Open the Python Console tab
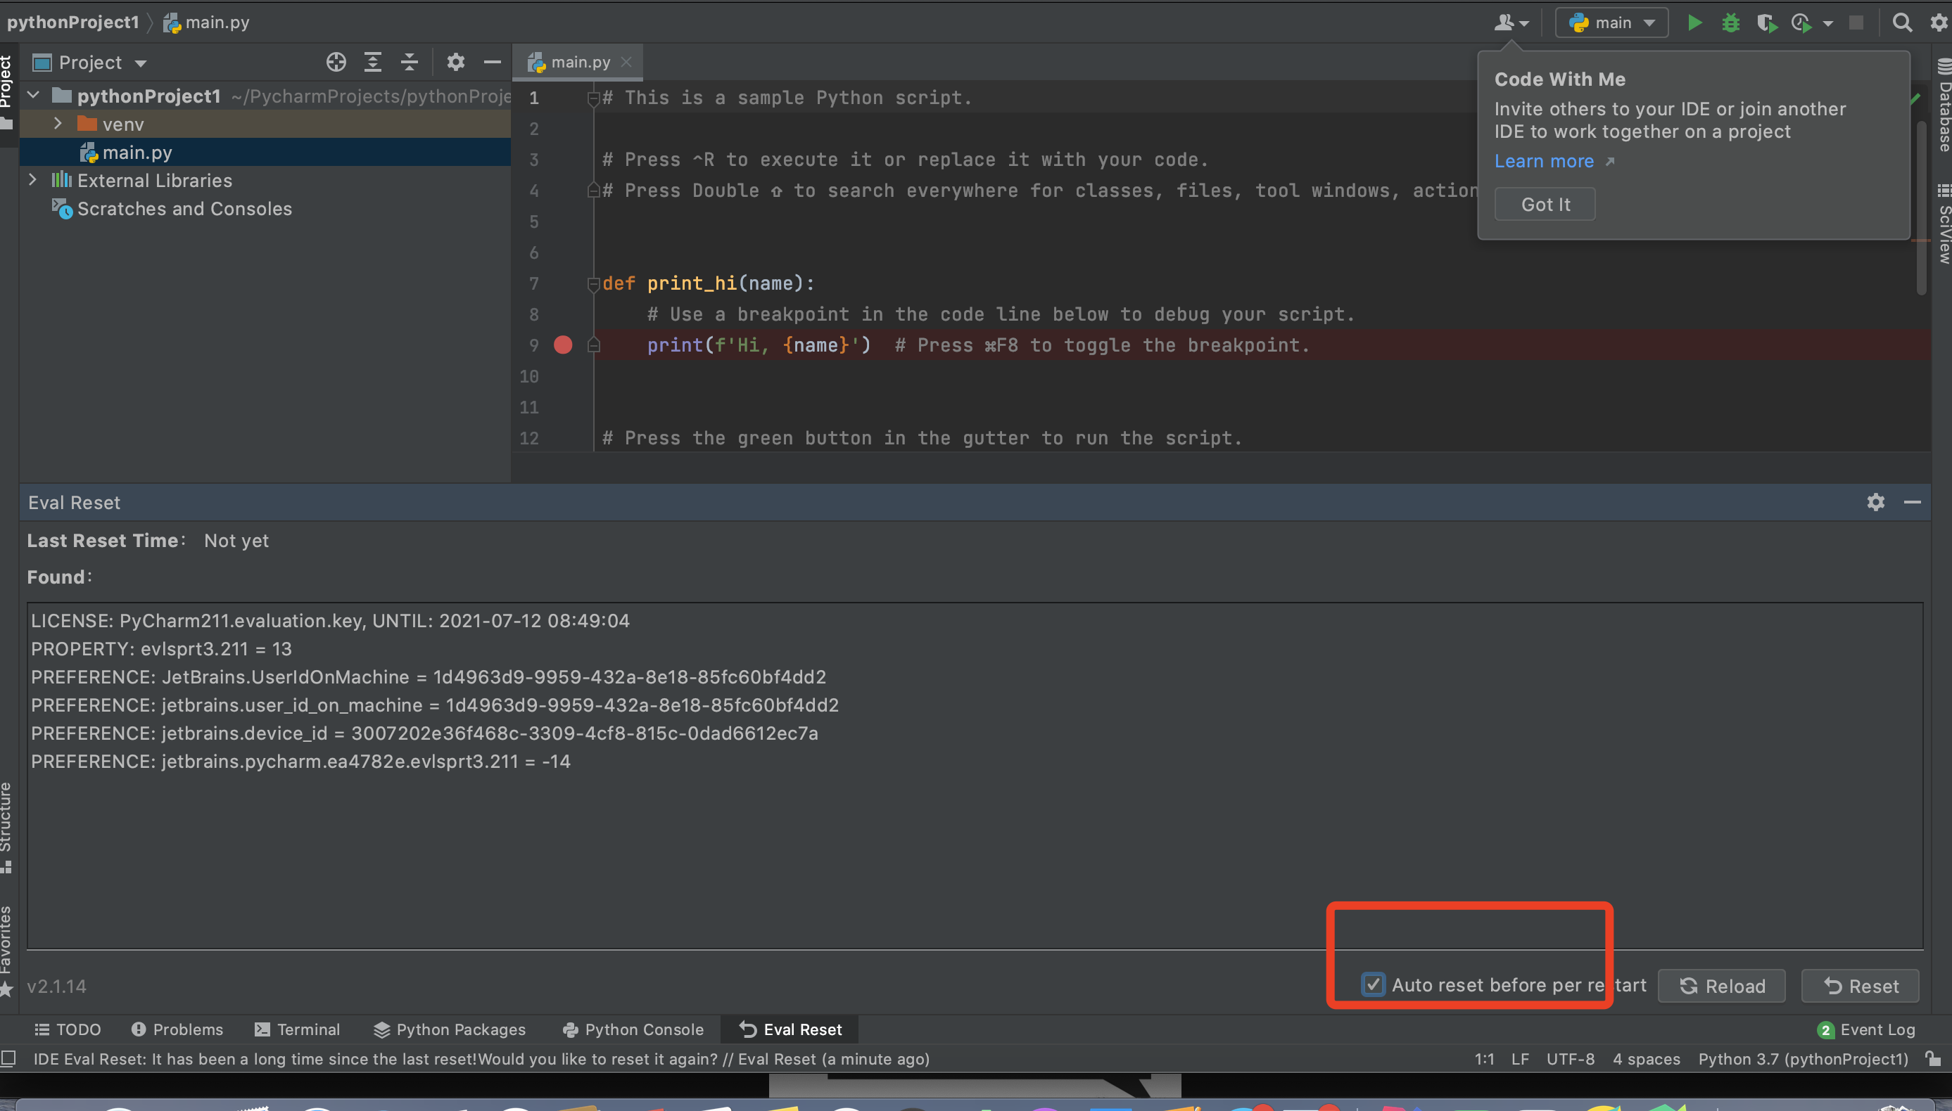Screen dimensions: 1952x1111 tap(633, 1029)
